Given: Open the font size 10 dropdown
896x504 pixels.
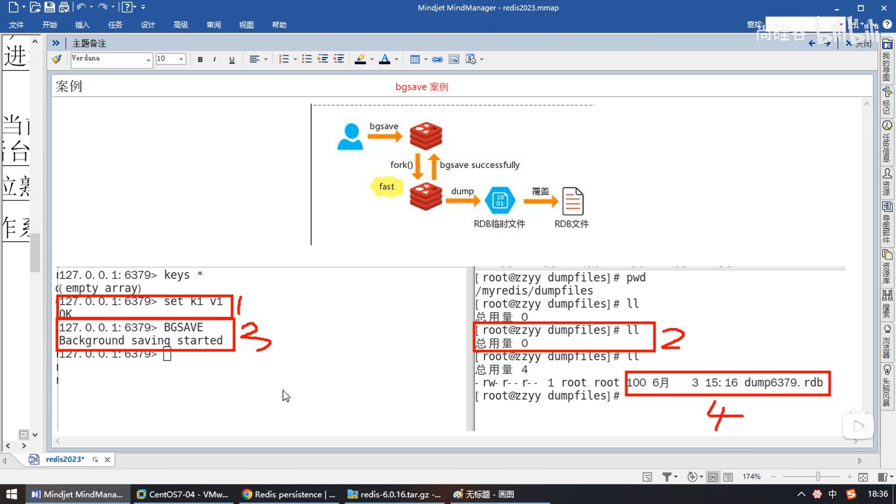Looking at the screenshot, I should 181,59.
